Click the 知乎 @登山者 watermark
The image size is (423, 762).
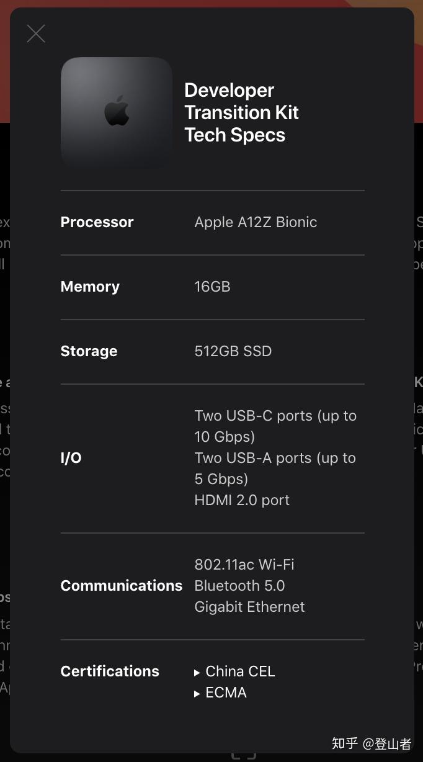[x=371, y=743]
